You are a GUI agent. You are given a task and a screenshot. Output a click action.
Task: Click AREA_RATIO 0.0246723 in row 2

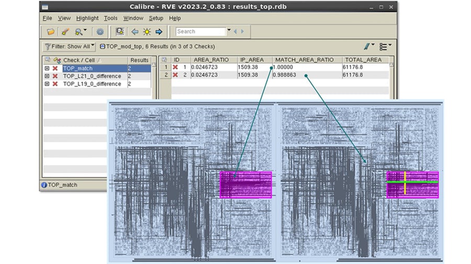[x=204, y=75]
